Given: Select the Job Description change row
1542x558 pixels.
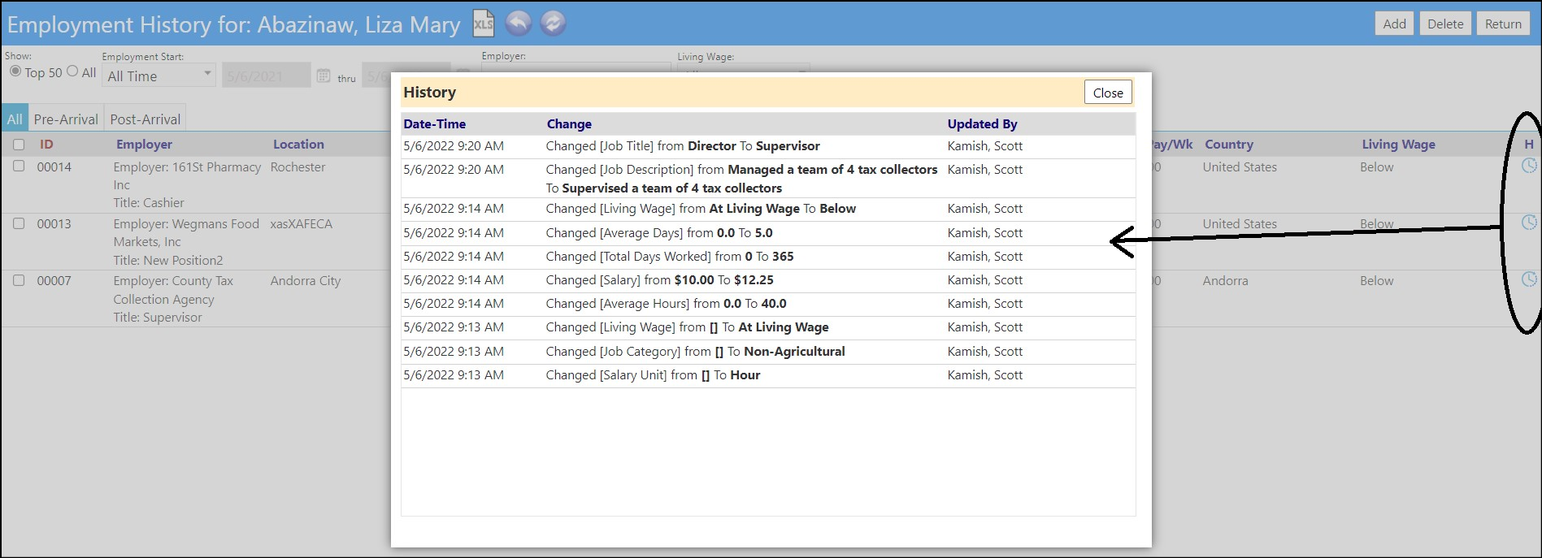Looking at the screenshot, I should 768,179.
